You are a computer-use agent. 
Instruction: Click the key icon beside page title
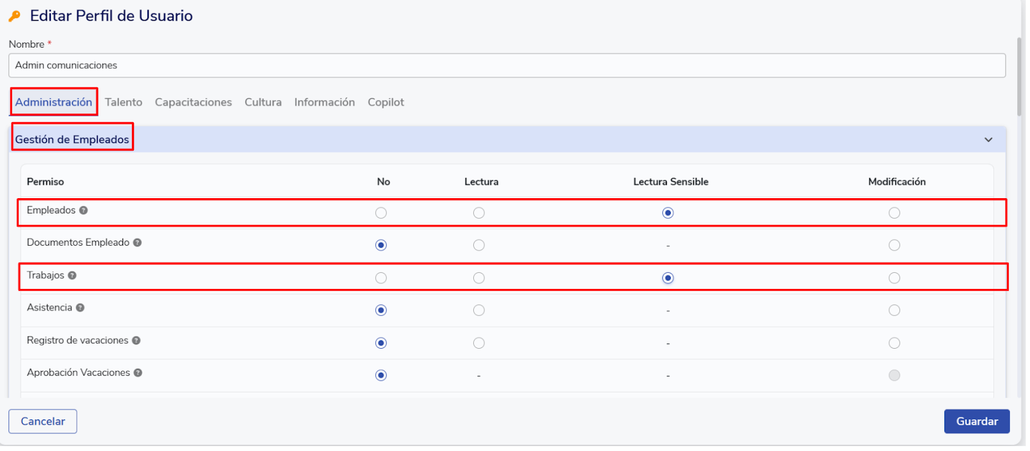15,16
